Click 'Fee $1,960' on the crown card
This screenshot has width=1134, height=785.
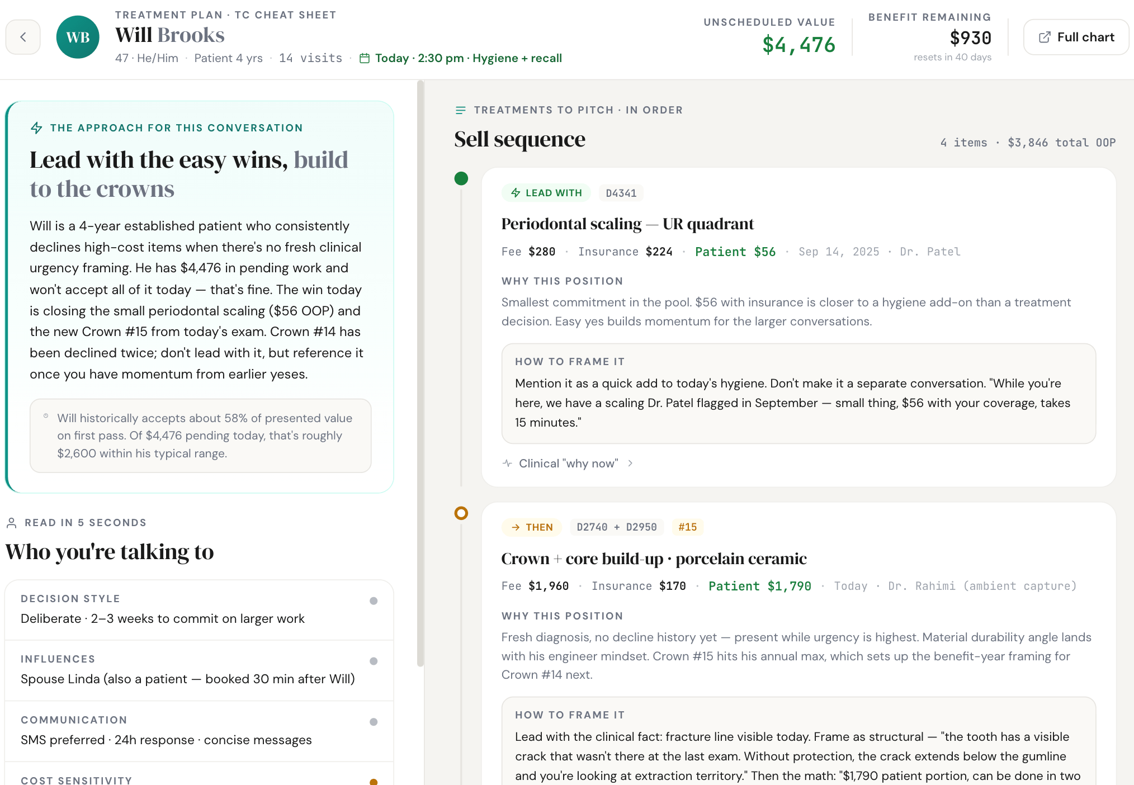(x=535, y=586)
